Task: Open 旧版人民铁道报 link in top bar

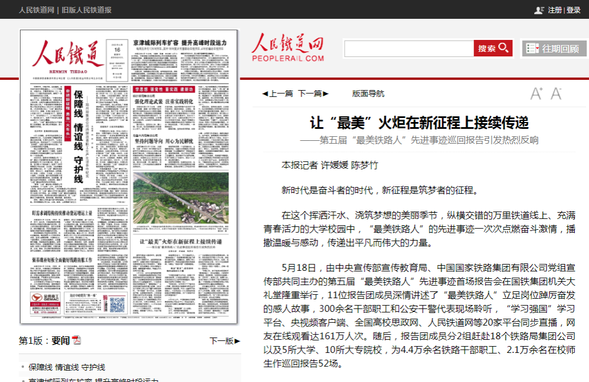Action: (87, 10)
